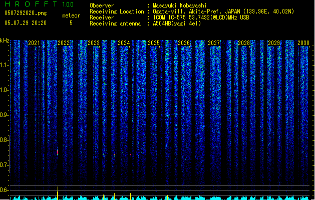Click antenna value A504HB(yagi 4el)
315x200 pixels.
point(177,23)
